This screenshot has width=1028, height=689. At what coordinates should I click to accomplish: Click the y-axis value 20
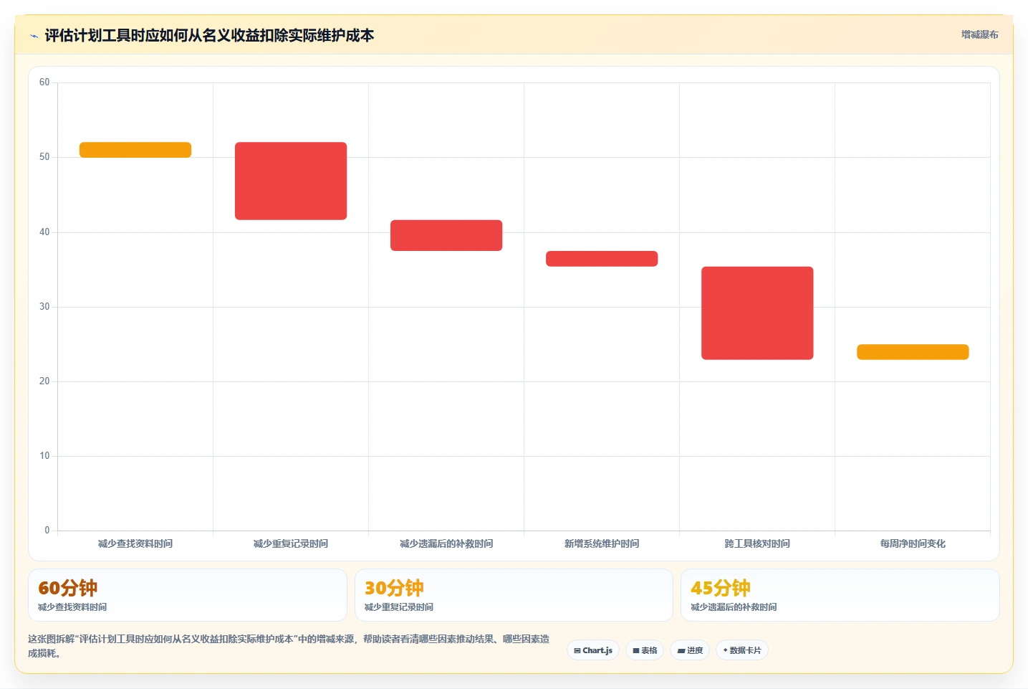point(44,381)
